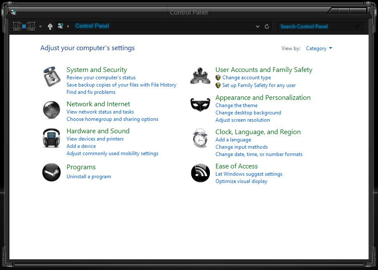Open the System and Security category icon
Viewport: 378px width, 270px height.
[51, 77]
